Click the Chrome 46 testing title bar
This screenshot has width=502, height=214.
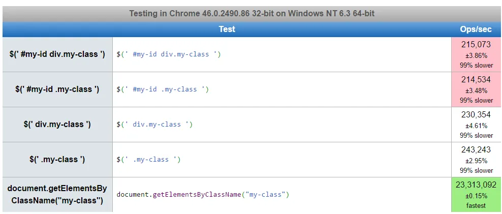[x=252, y=14]
